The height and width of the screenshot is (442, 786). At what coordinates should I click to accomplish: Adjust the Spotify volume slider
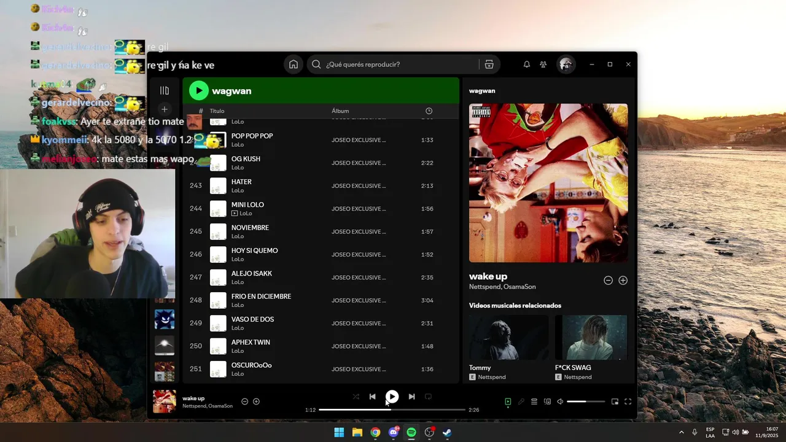point(585,401)
